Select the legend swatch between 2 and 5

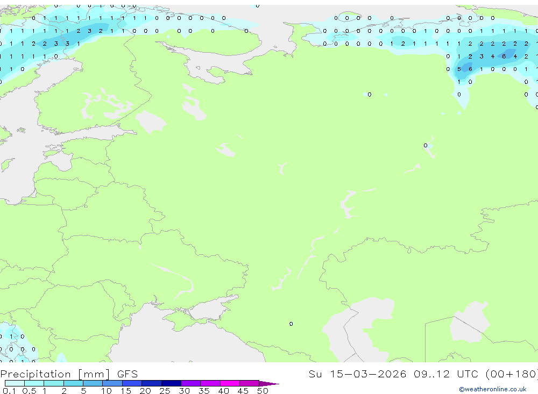pos(73,383)
